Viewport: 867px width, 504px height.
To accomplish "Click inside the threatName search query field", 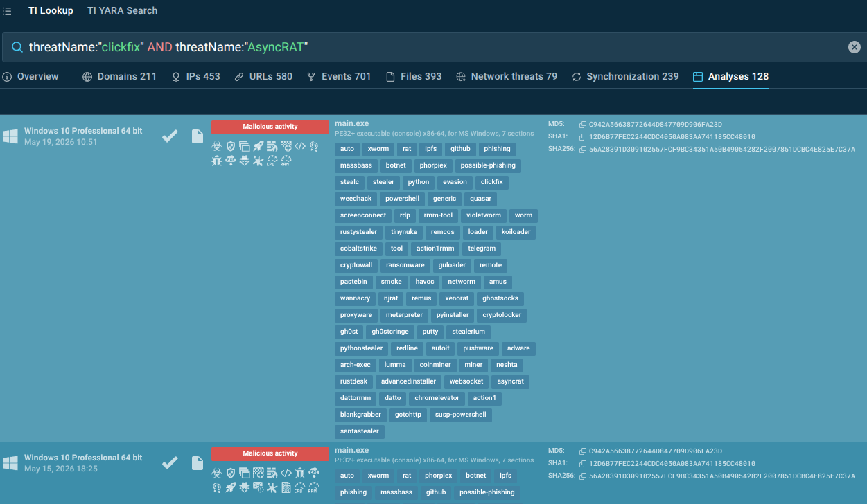I will 433,47.
